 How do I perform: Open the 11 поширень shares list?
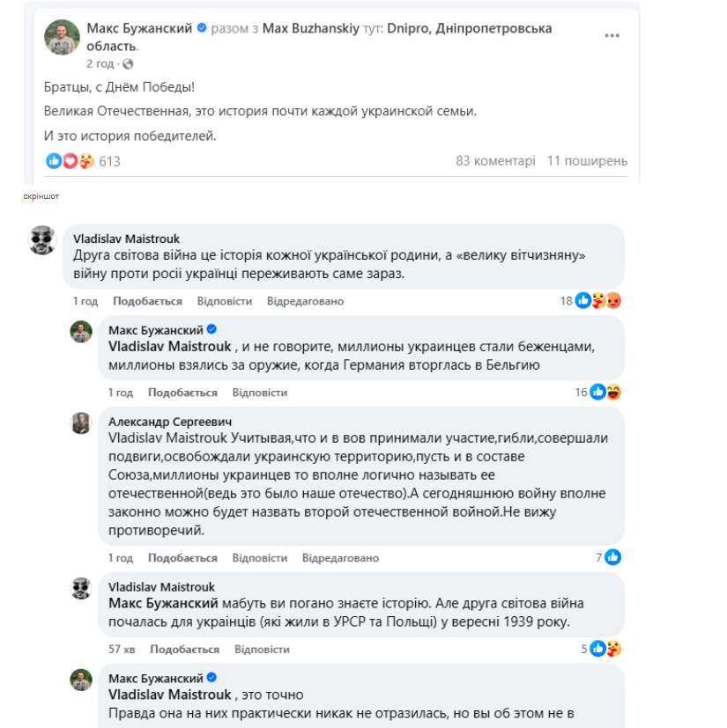[x=587, y=161]
